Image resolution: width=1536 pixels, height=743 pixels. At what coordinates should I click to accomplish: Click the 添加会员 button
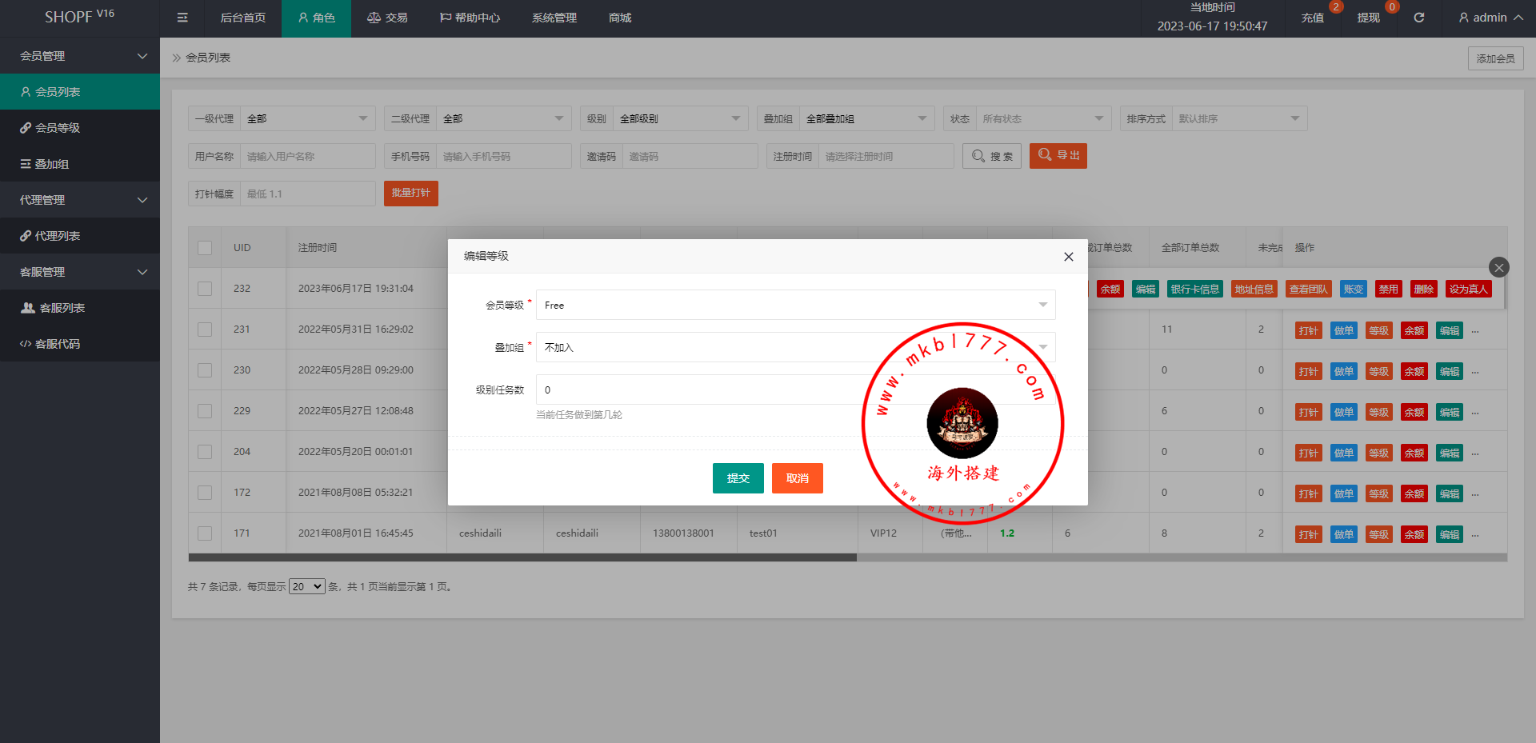(x=1496, y=58)
